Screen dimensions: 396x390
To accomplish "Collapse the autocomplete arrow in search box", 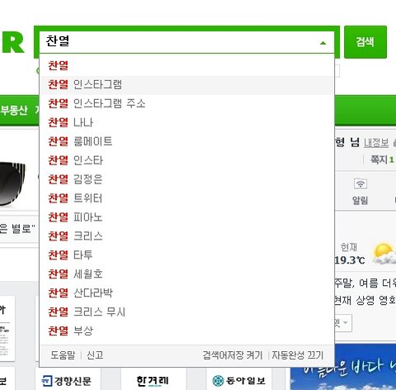I will [x=323, y=43].
